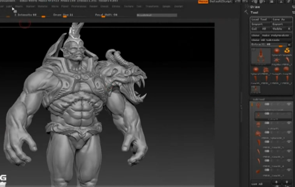Click Make PolyMesh3D button

click(276, 36)
